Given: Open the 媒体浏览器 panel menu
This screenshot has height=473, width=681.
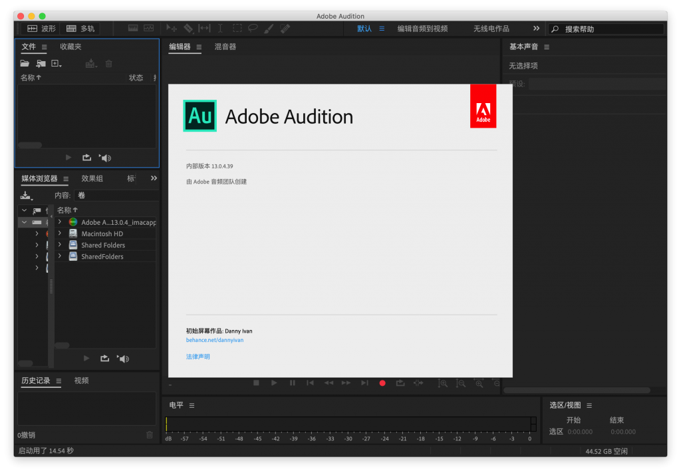Looking at the screenshot, I should click(x=66, y=179).
